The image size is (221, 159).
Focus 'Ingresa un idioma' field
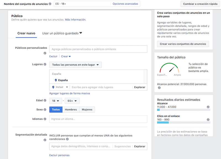[98, 119]
